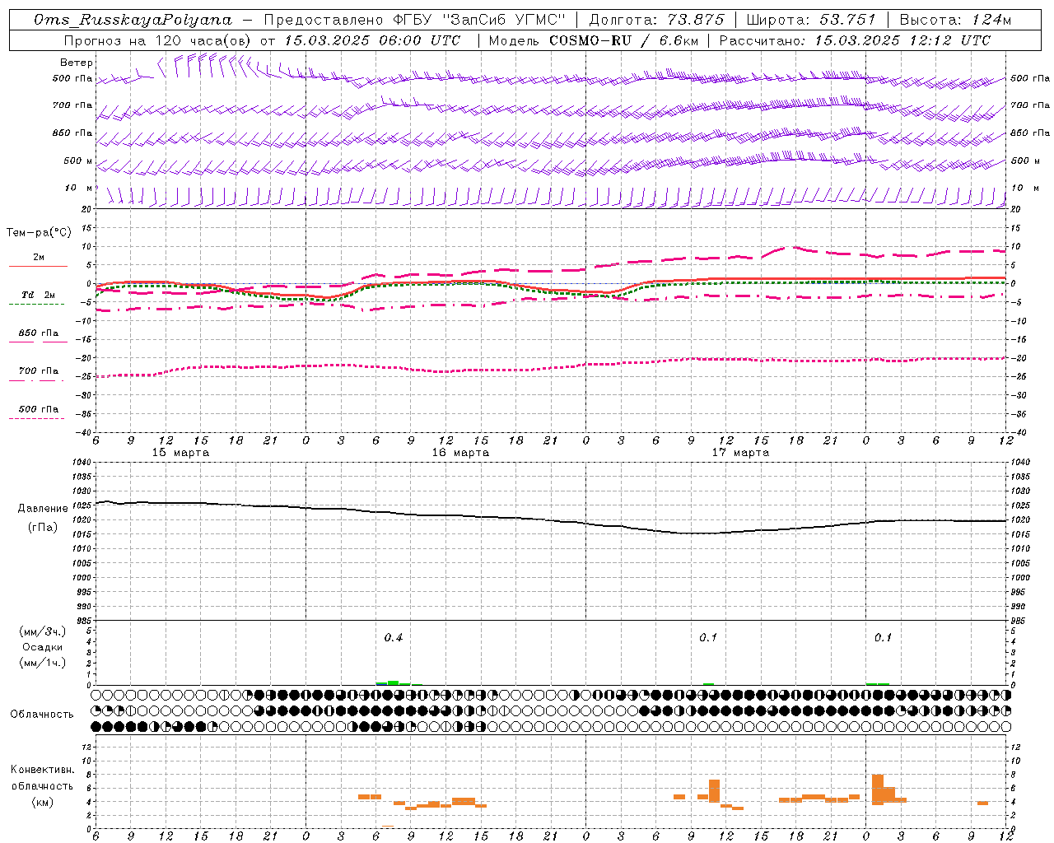Click the (мм/3ч.) unit label
Screen dimensions: 1054x843
(x=43, y=631)
